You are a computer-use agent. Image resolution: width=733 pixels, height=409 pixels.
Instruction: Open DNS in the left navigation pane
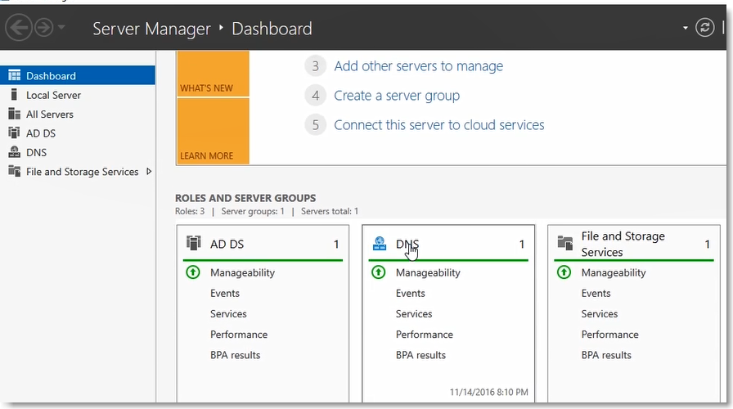(36, 152)
